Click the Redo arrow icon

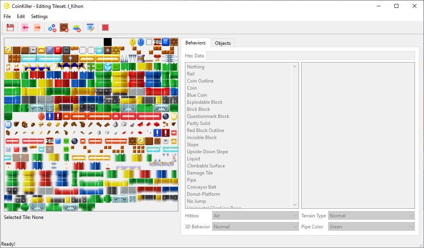37,28
